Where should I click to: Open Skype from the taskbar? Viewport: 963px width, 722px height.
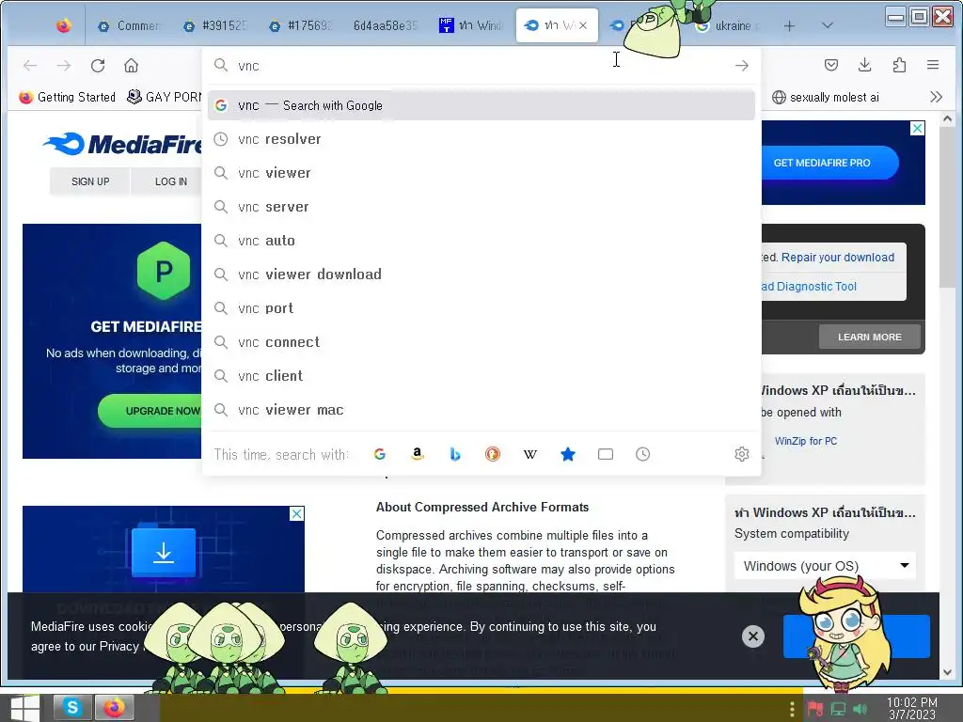(72, 708)
